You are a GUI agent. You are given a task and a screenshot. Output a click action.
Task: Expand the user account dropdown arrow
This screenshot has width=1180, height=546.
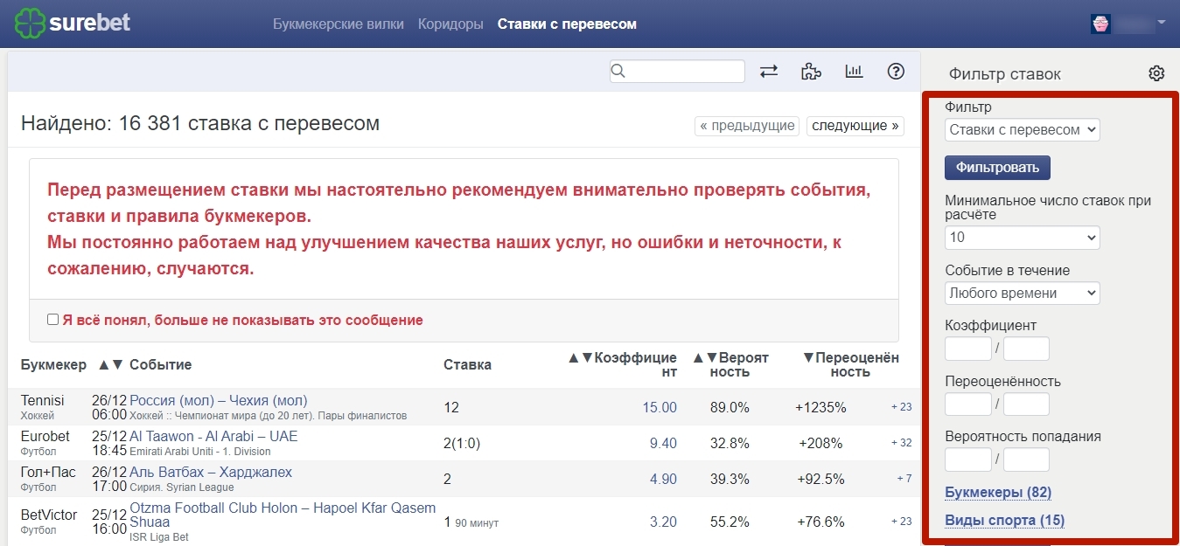(x=1162, y=23)
